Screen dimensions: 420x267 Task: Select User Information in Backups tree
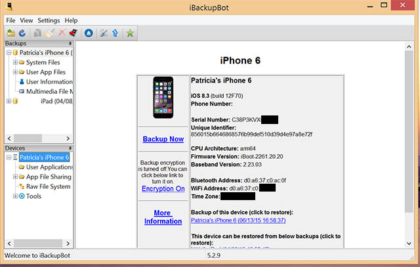click(x=49, y=82)
